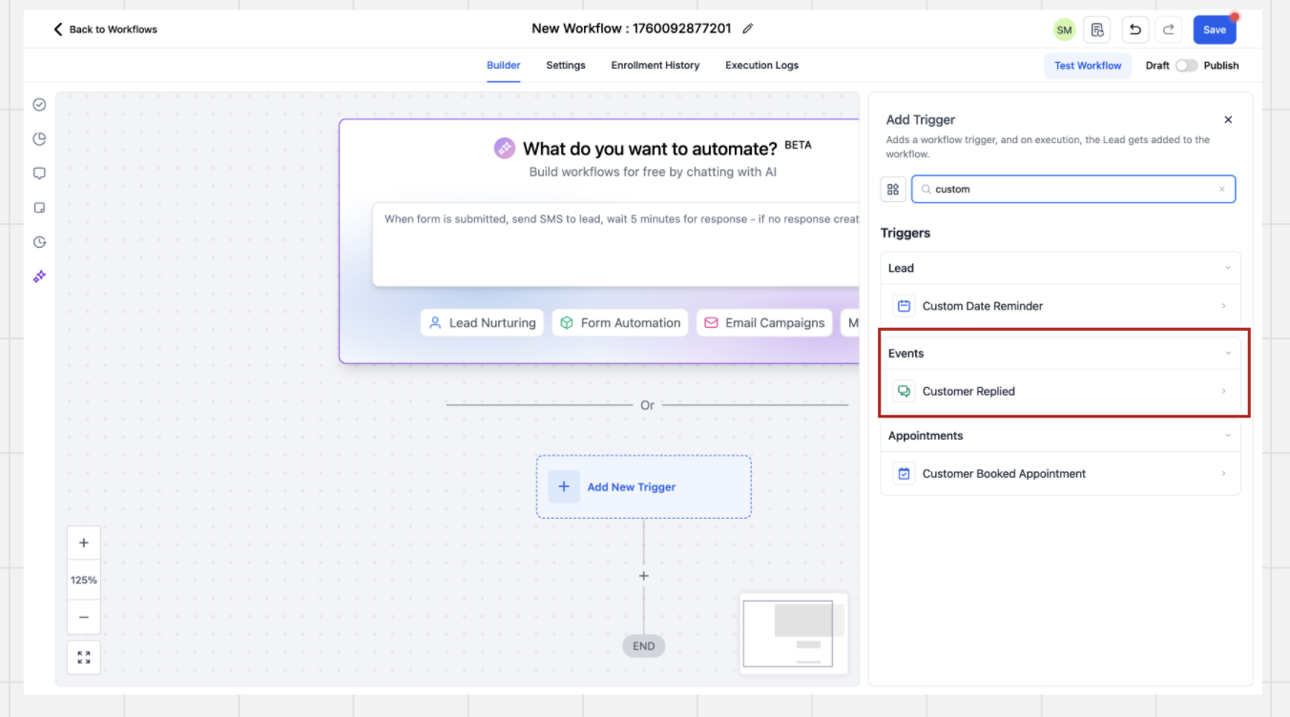
Task: Collapse the Lead trigger section
Action: point(1228,268)
